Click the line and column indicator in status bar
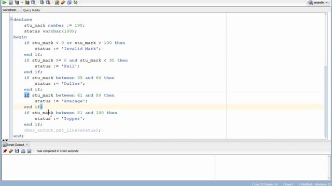 [x=266, y=184]
